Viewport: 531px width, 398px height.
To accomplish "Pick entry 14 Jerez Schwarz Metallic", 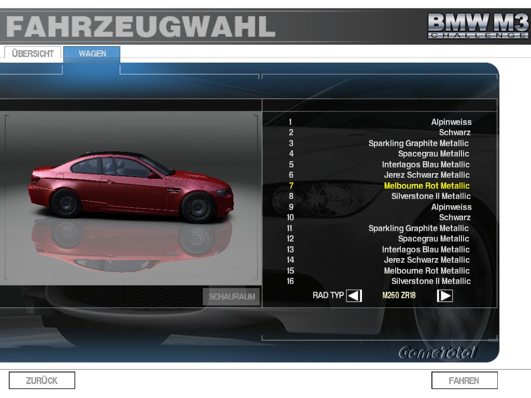I will point(379,260).
